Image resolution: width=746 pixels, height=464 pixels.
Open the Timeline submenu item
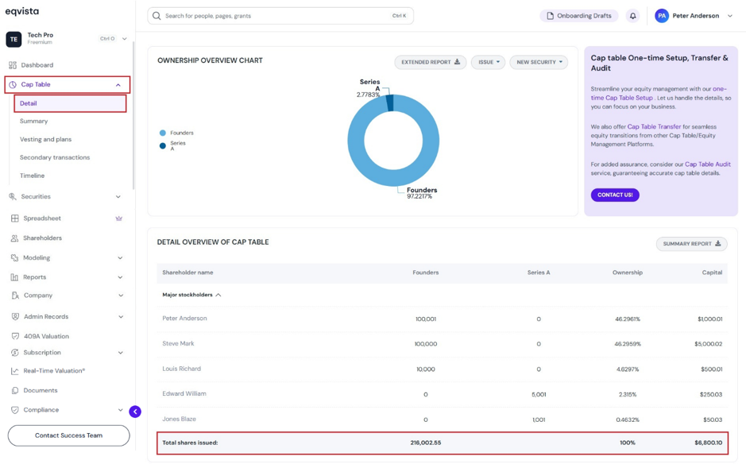[x=32, y=176]
